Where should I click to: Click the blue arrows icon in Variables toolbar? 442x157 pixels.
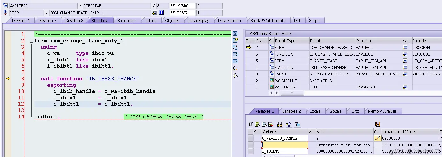[289, 124]
